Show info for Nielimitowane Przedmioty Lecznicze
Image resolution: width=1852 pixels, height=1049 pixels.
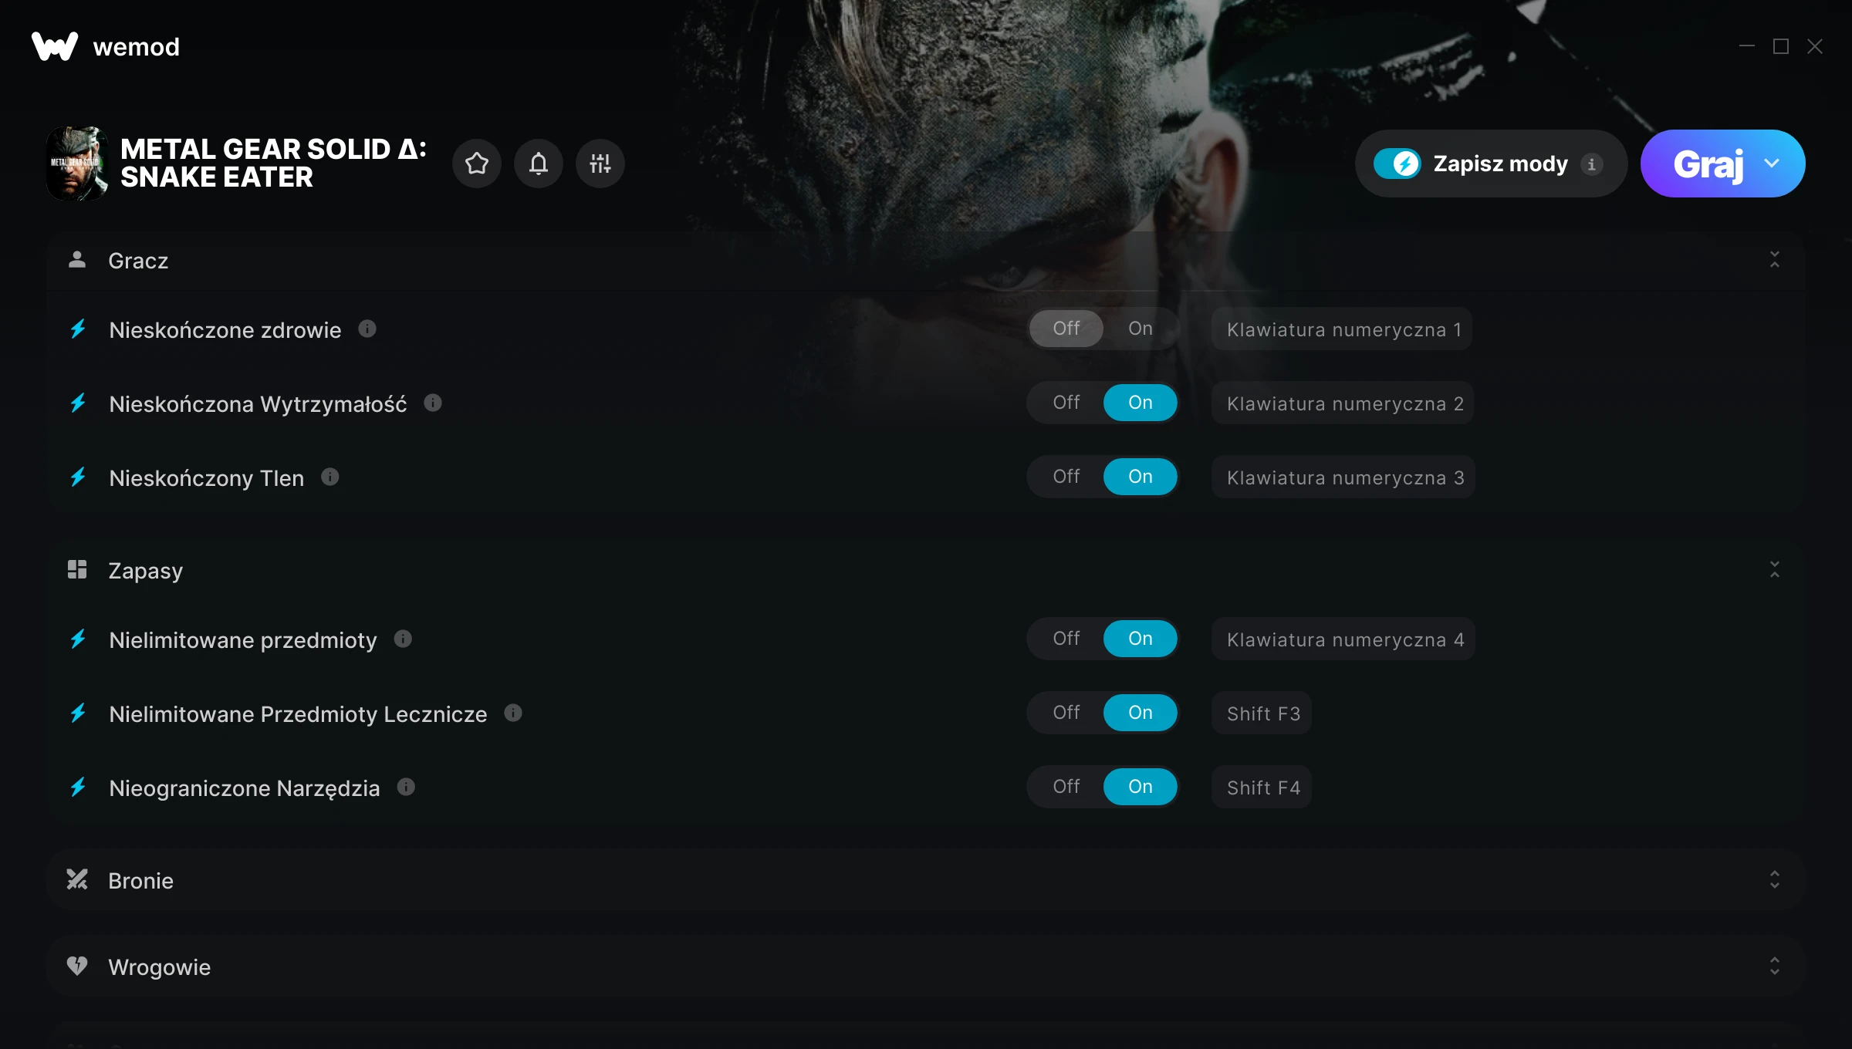(513, 713)
